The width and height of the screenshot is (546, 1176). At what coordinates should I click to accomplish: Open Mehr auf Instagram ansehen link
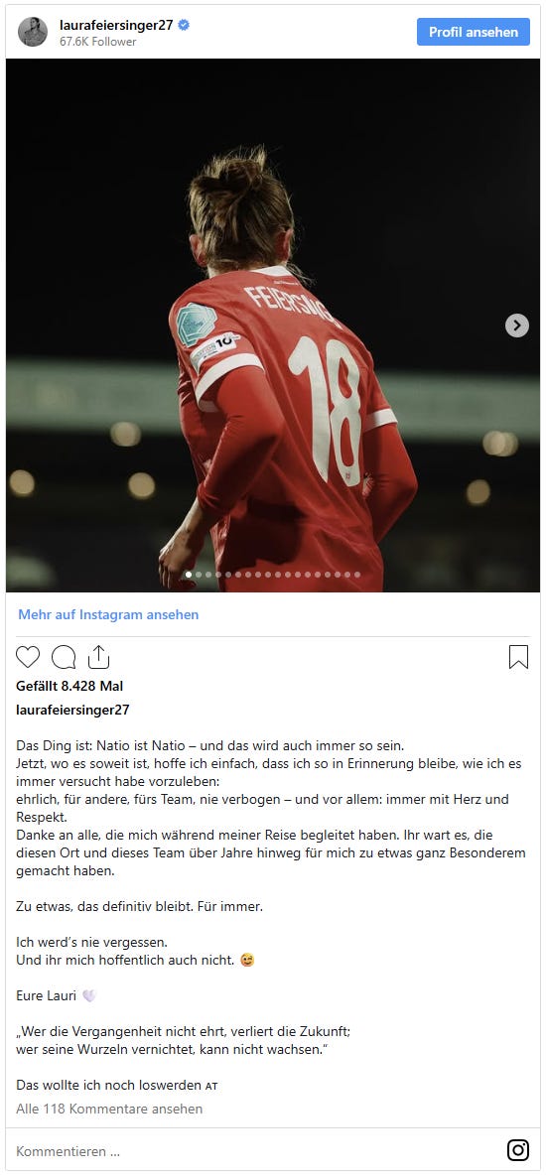pyautogui.click(x=108, y=614)
